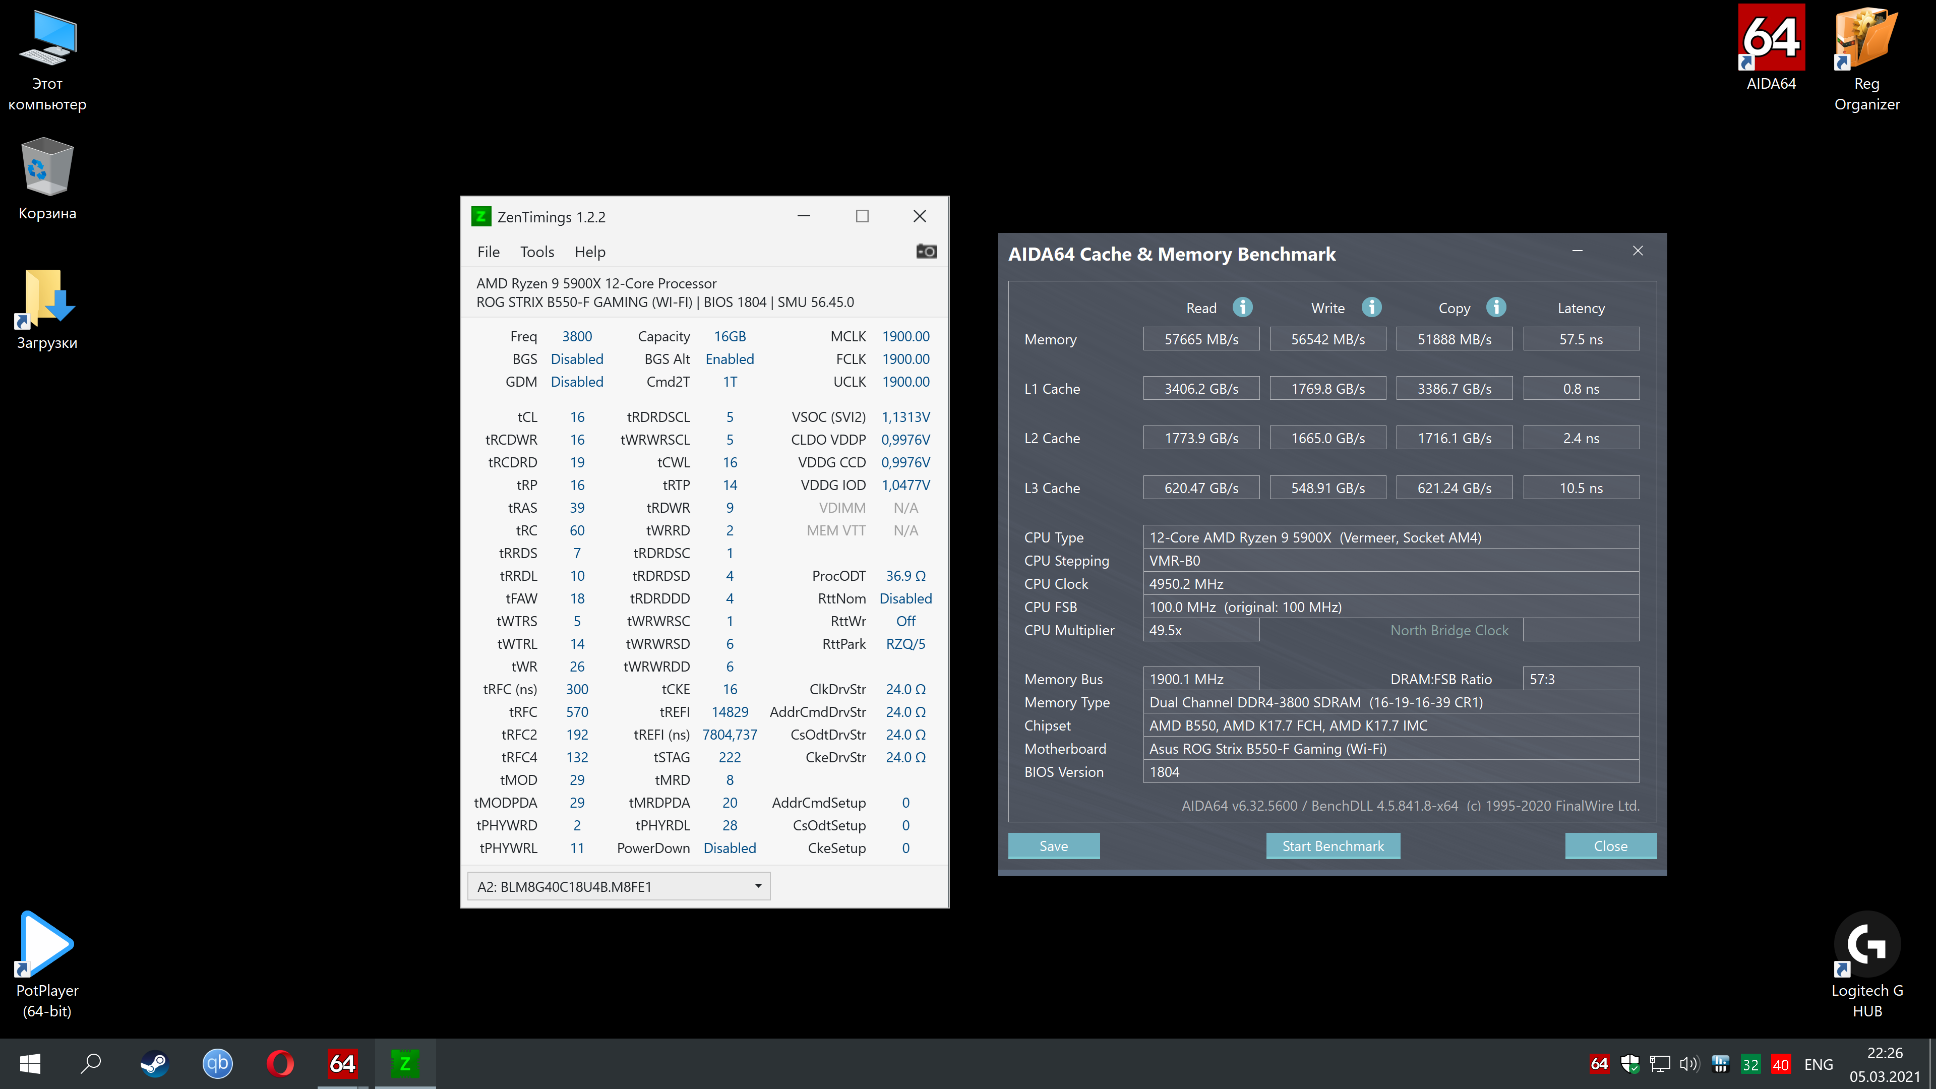Open the Tools menu in ZenTimings

[536, 252]
